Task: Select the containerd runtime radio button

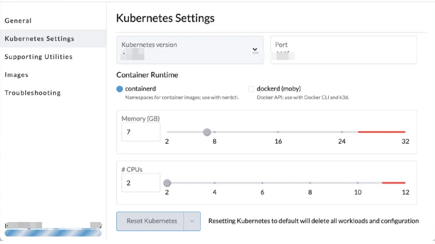Action: (x=119, y=89)
